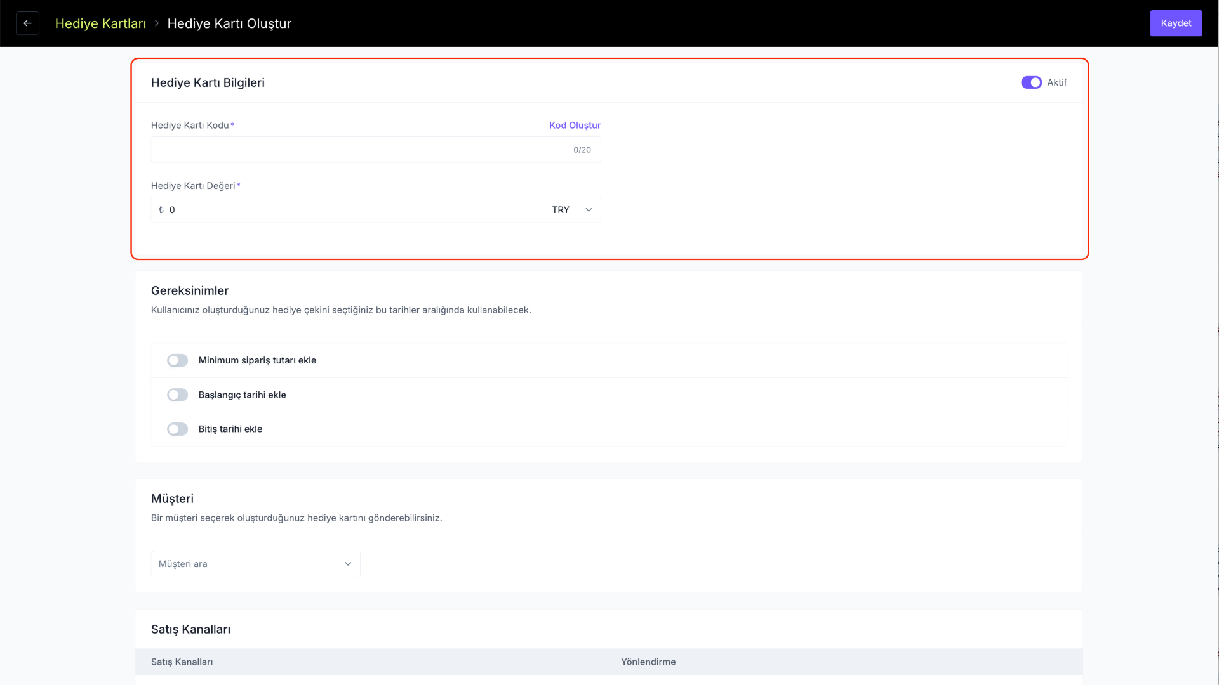Viewport: 1219px width, 685px height.
Task: Click the breadcrumb chevron separator icon
Action: tap(157, 23)
